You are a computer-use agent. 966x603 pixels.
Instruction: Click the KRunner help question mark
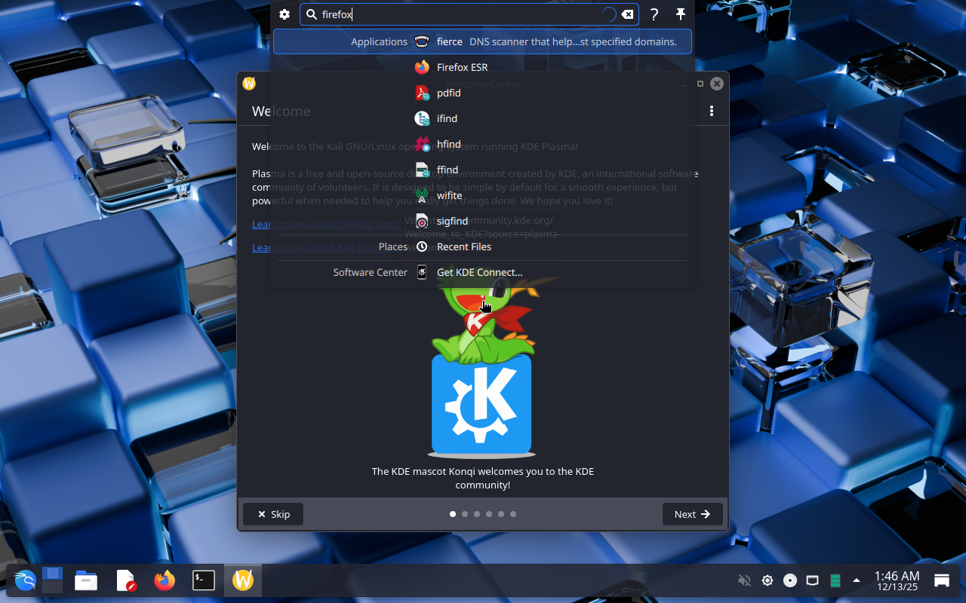[x=654, y=14]
